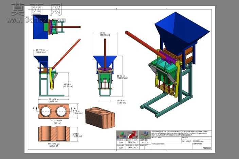The width and height of the screenshot is (239, 159).
Task: Click the exclusive property notice text
Action: pos(180,133)
